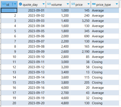Select the id cell with value 9
This screenshot has height=107, width=121.
click(x=9, y=51)
